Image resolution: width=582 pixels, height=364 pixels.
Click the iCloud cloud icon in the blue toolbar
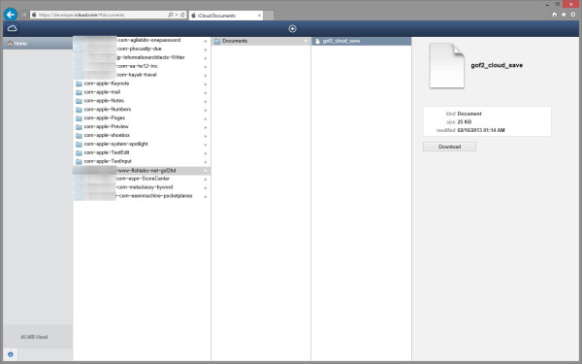pos(13,28)
